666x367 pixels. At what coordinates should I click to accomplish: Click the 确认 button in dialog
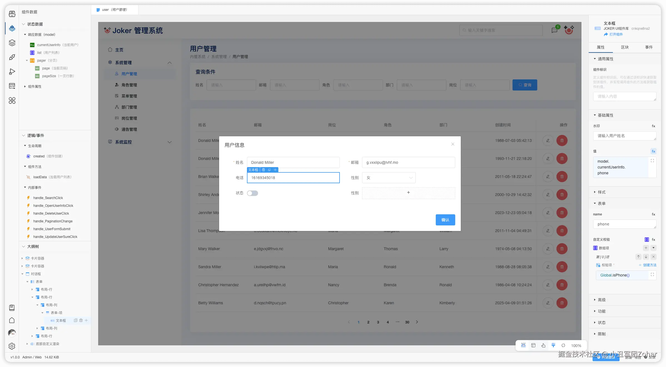(x=445, y=220)
